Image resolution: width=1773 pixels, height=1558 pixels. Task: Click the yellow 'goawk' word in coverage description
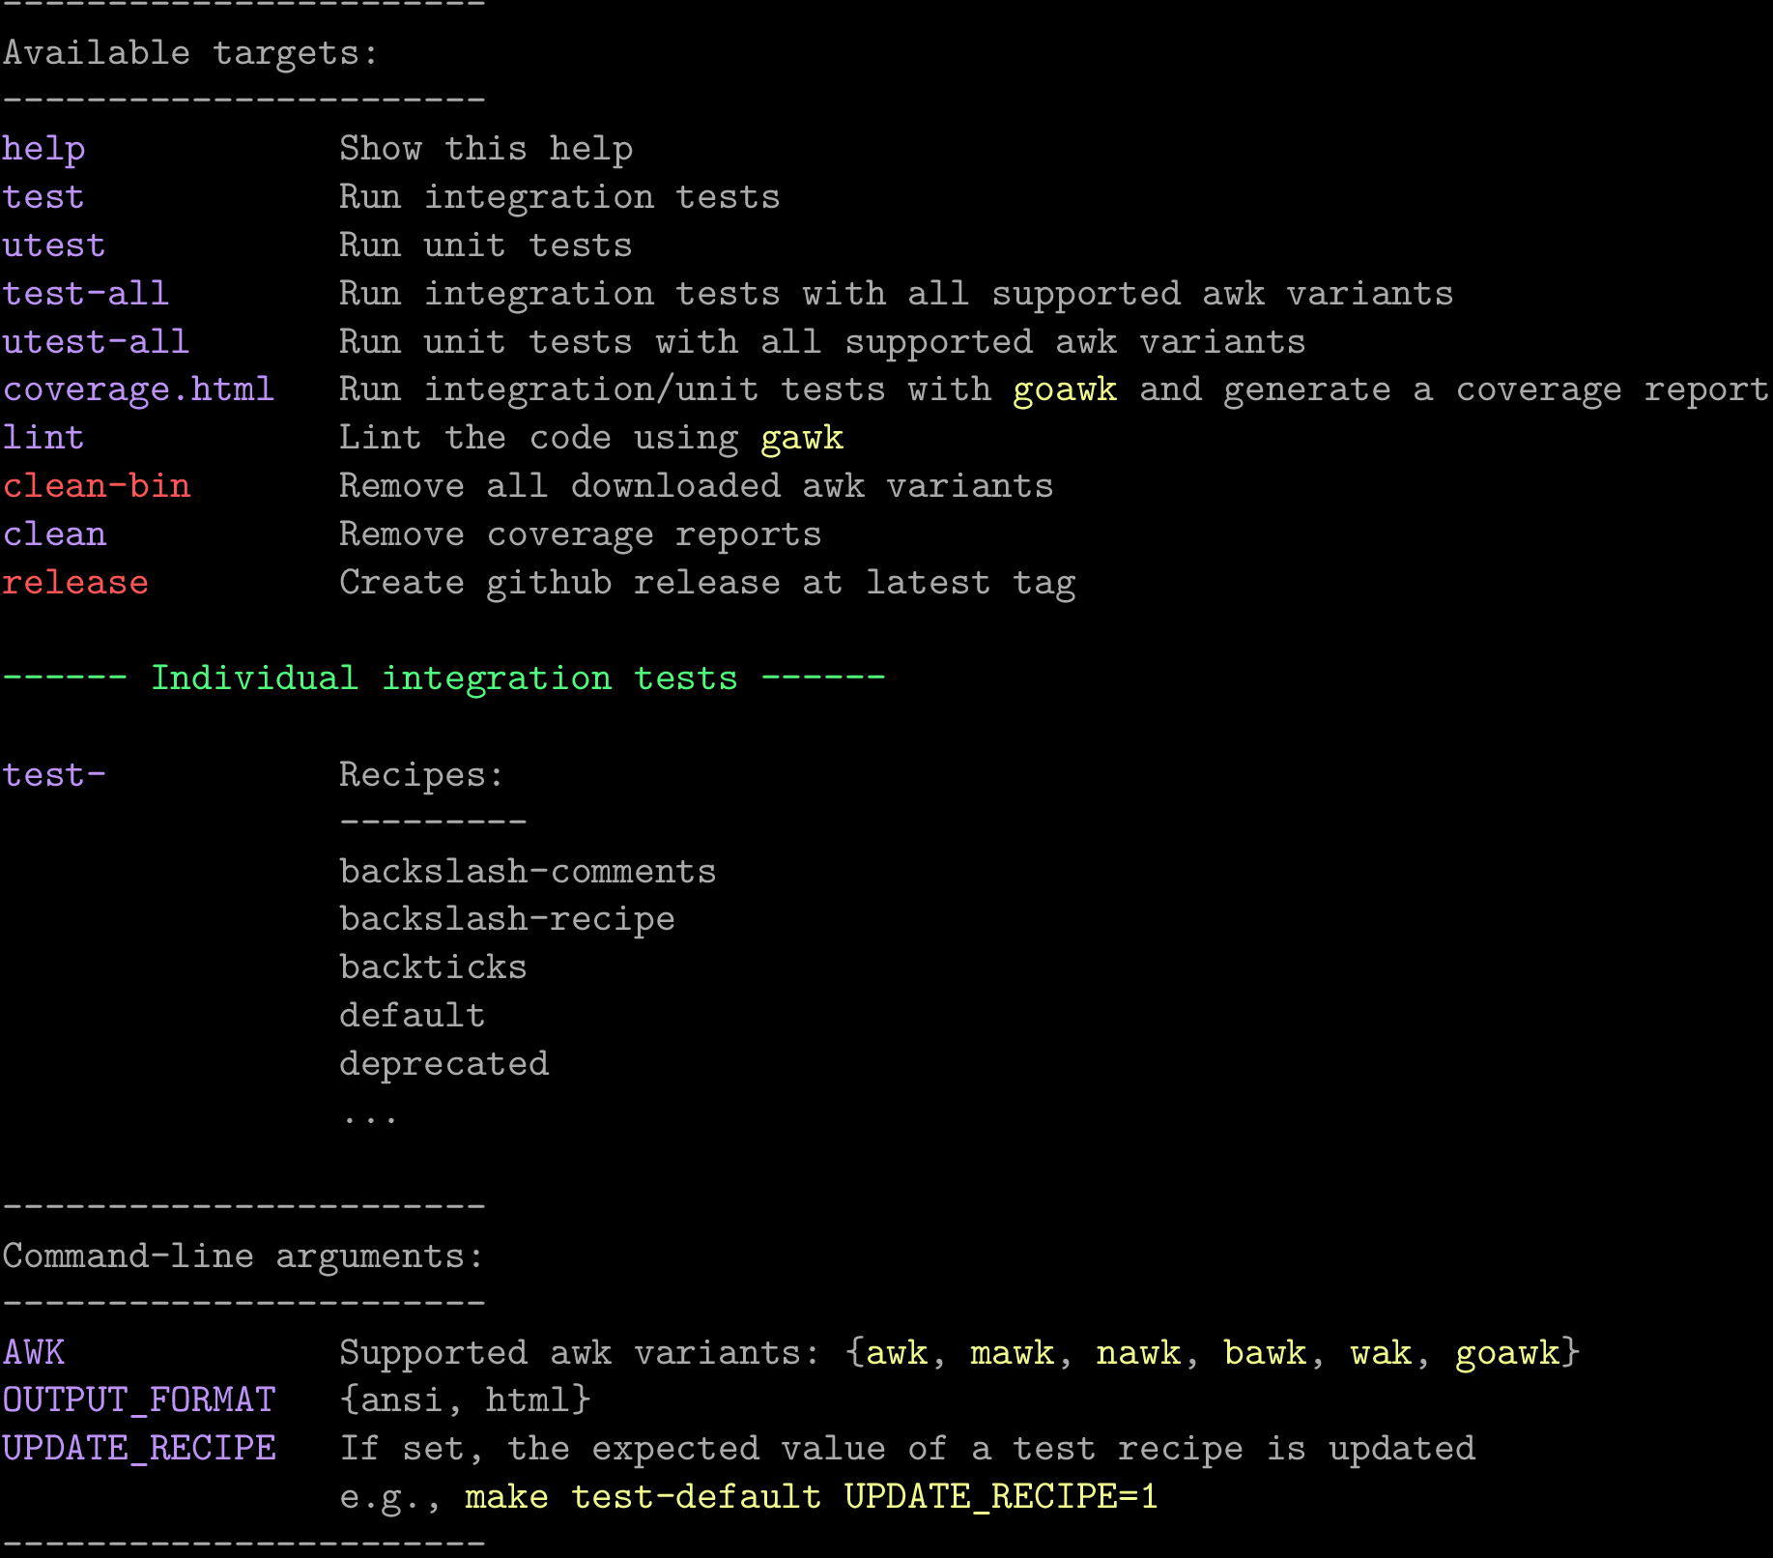tap(1065, 389)
